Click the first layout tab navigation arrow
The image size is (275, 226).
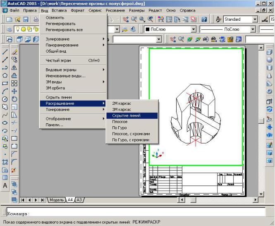click(23, 200)
